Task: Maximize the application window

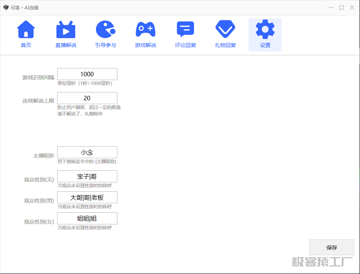Action: click(342, 8)
